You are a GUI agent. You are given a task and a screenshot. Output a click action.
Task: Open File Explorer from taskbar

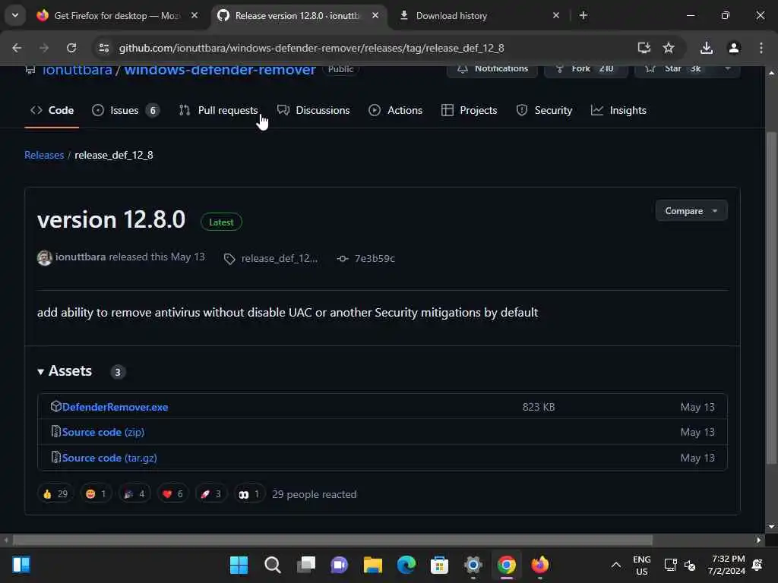[x=372, y=565]
